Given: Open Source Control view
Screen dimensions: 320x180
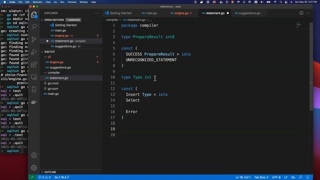Looking at the screenshot, I should [34, 39].
